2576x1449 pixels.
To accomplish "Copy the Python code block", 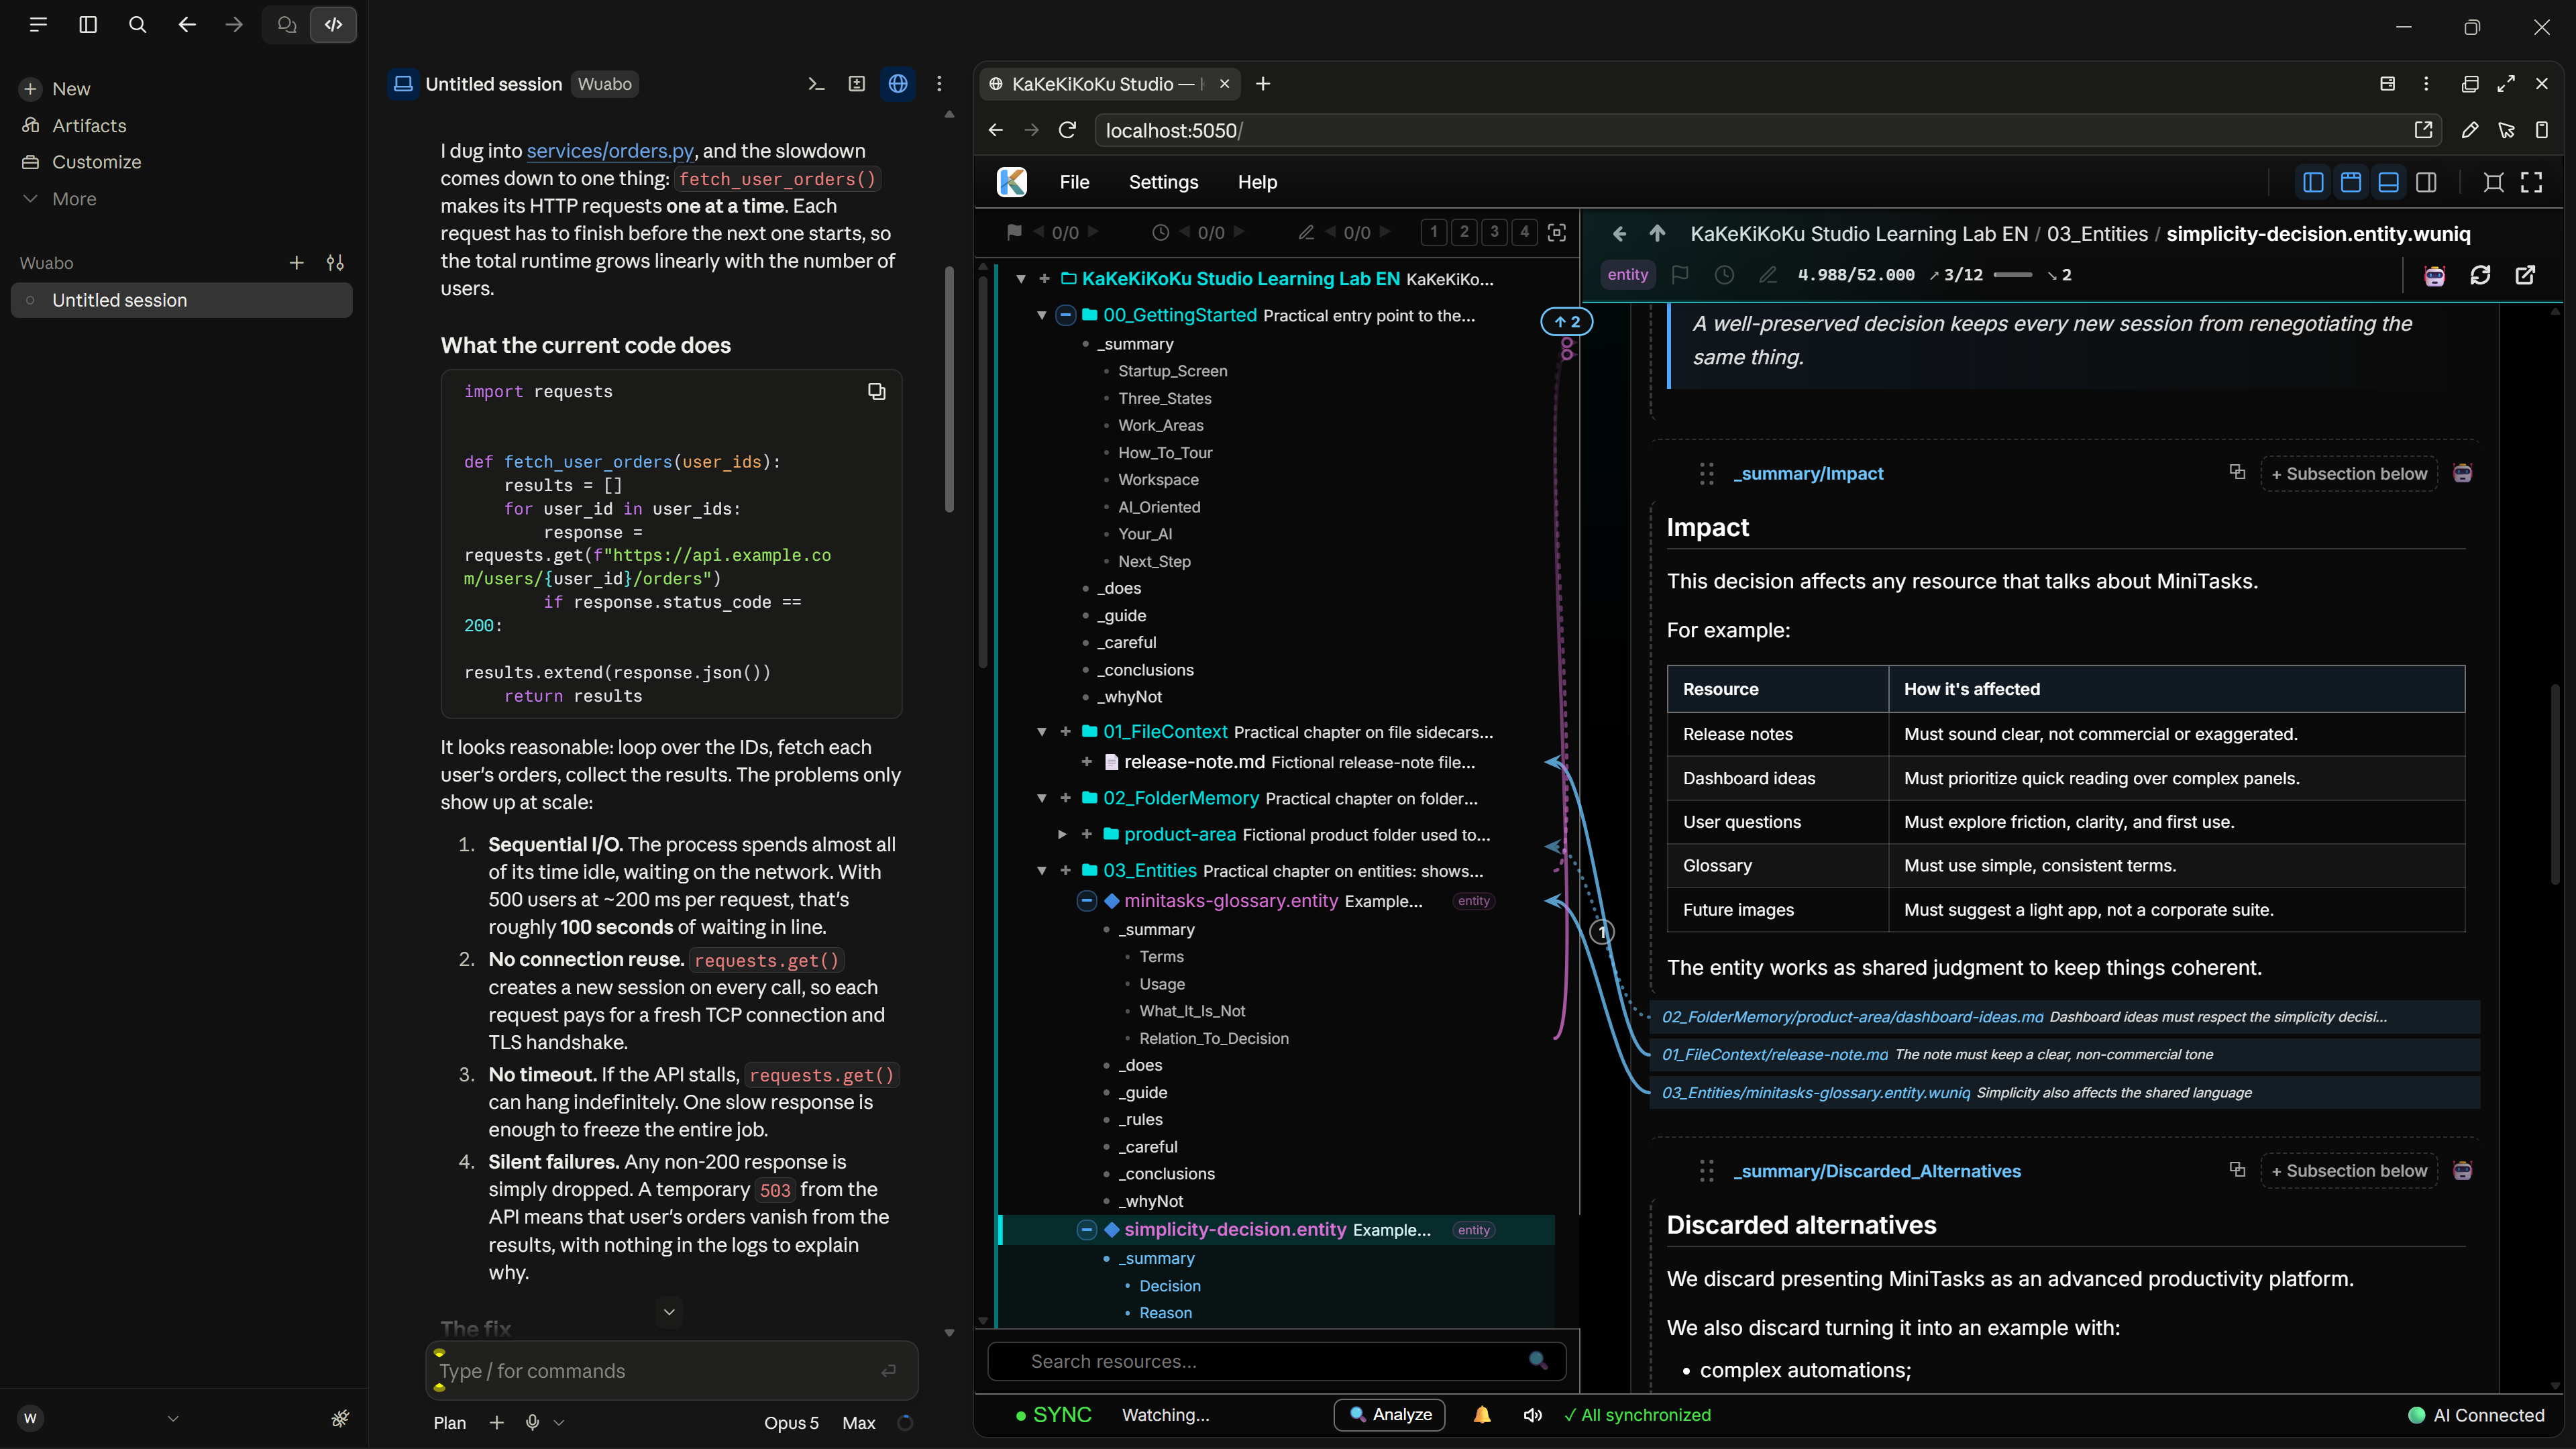I will pos(877,391).
